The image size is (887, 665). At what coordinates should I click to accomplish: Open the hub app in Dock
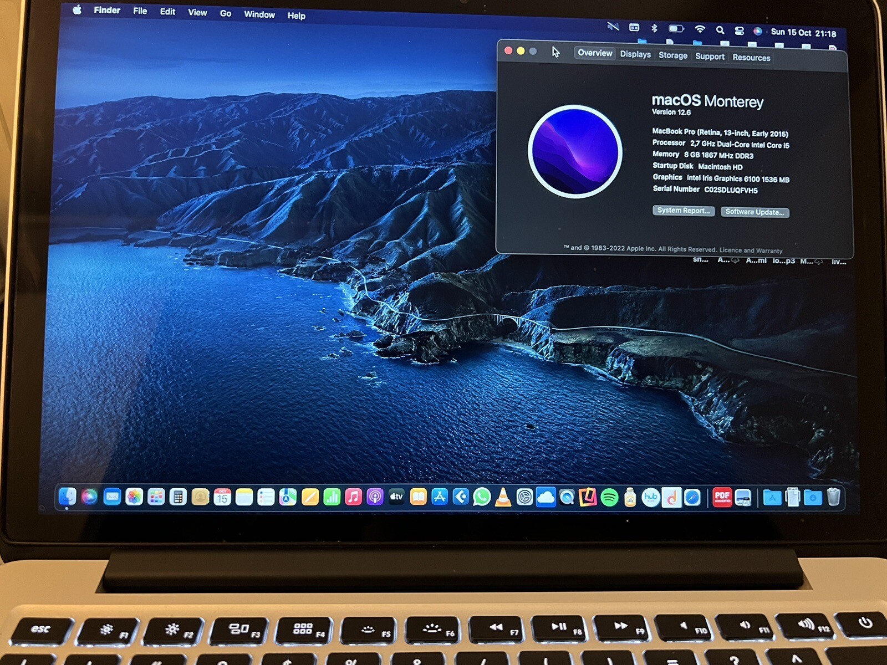(x=650, y=498)
